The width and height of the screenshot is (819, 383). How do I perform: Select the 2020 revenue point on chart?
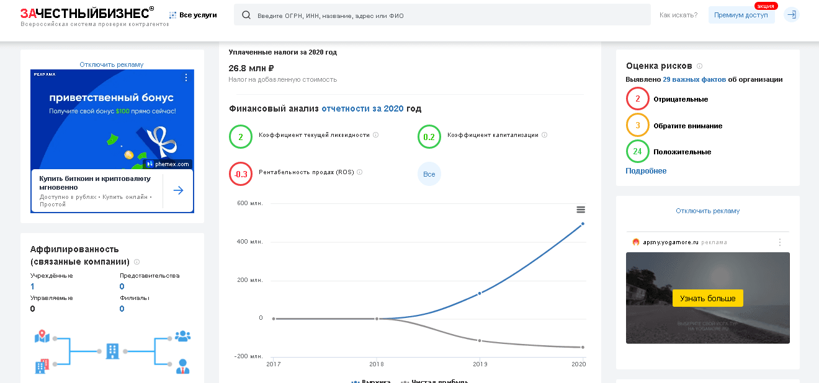[583, 224]
